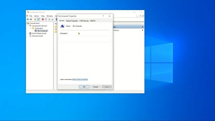Expand the Event Viewer (Local) node
215x121 pixels.
28,33
